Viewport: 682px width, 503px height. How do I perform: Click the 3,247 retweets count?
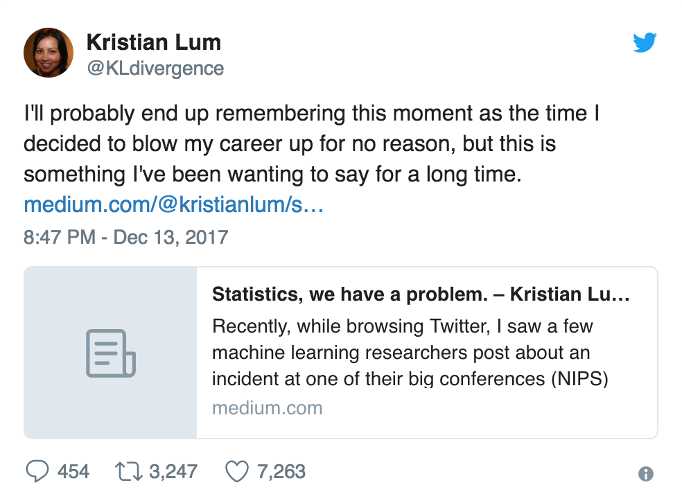click(x=173, y=472)
